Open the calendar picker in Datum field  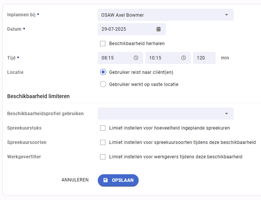tap(159, 29)
